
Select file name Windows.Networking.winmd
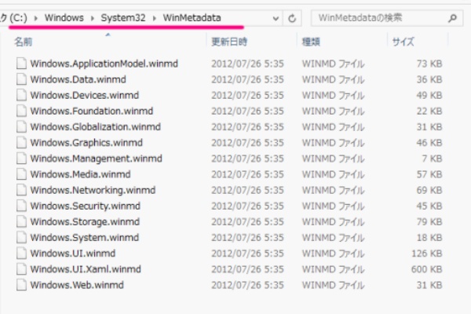point(93,191)
